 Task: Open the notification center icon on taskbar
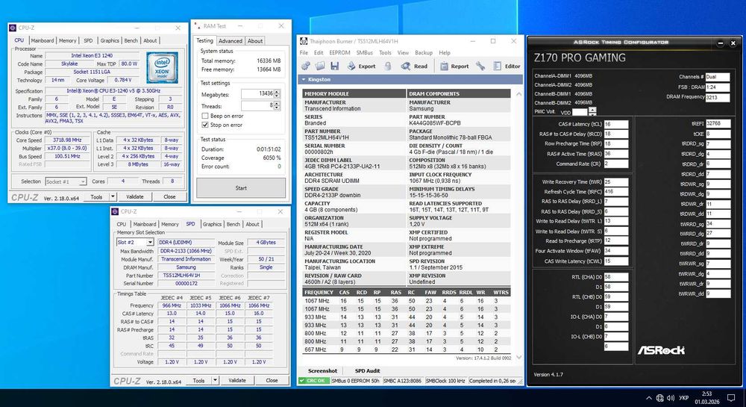[x=731, y=397]
